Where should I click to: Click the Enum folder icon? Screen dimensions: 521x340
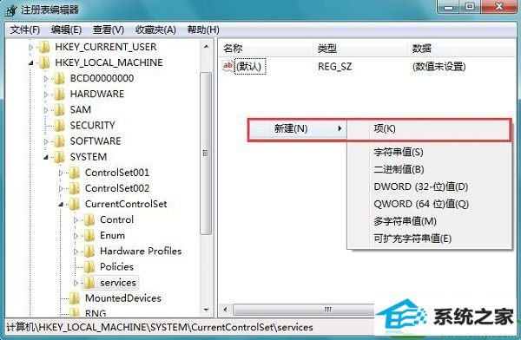[89, 235]
